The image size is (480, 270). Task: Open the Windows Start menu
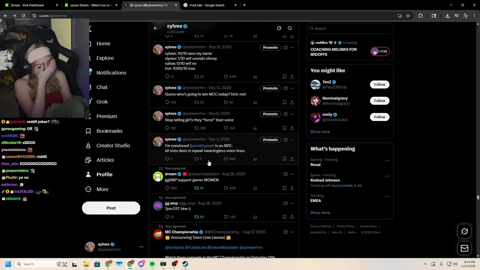8,264
